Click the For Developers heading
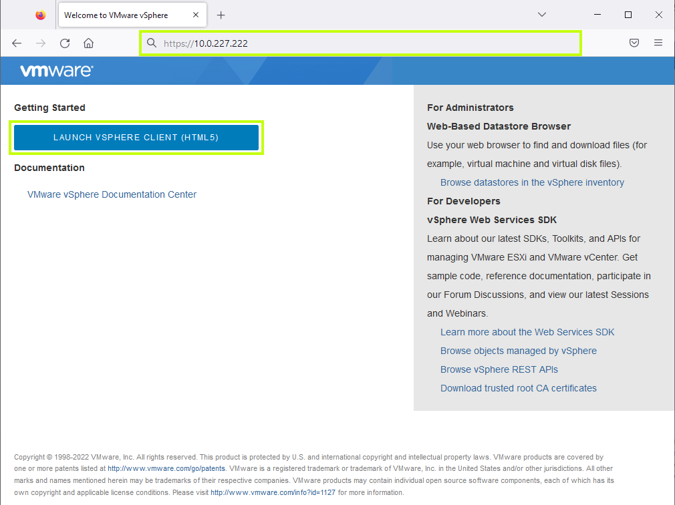This screenshot has width=675, height=505. click(464, 201)
